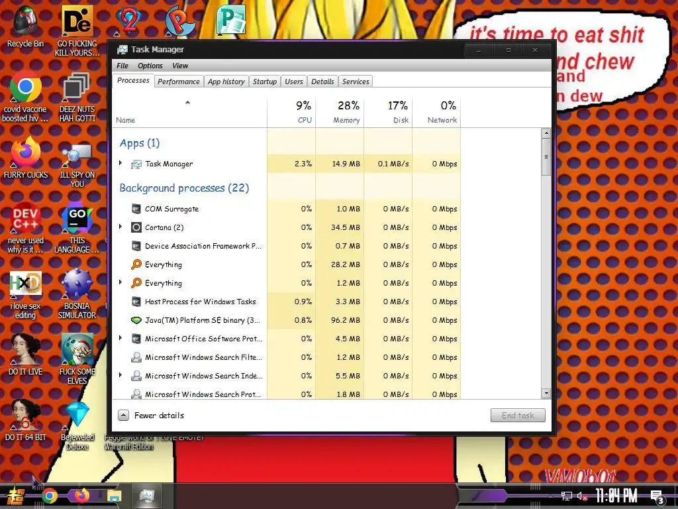
Task: Sort processes by Network column
Action: click(x=436, y=113)
